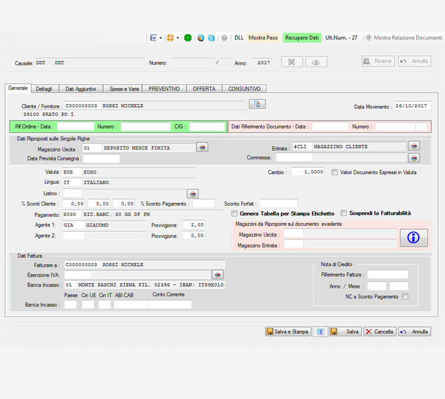The width and height of the screenshot is (445, 399).
Task: Switch to the Generale tab
Action: [x=18, y=88]
